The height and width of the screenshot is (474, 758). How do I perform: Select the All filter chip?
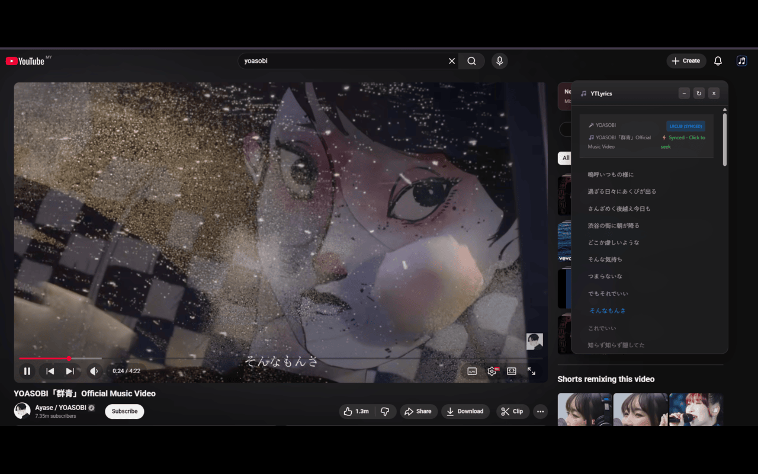point(566,158)
